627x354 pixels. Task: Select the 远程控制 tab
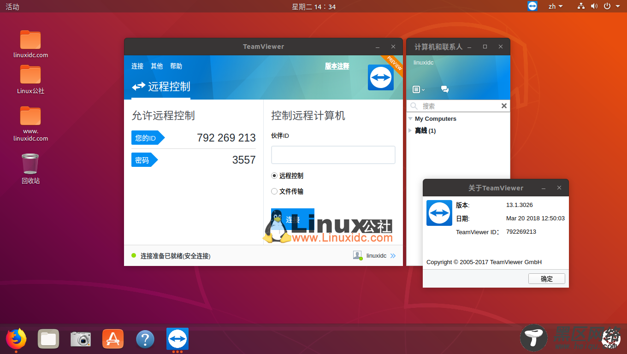click(161, 87)
